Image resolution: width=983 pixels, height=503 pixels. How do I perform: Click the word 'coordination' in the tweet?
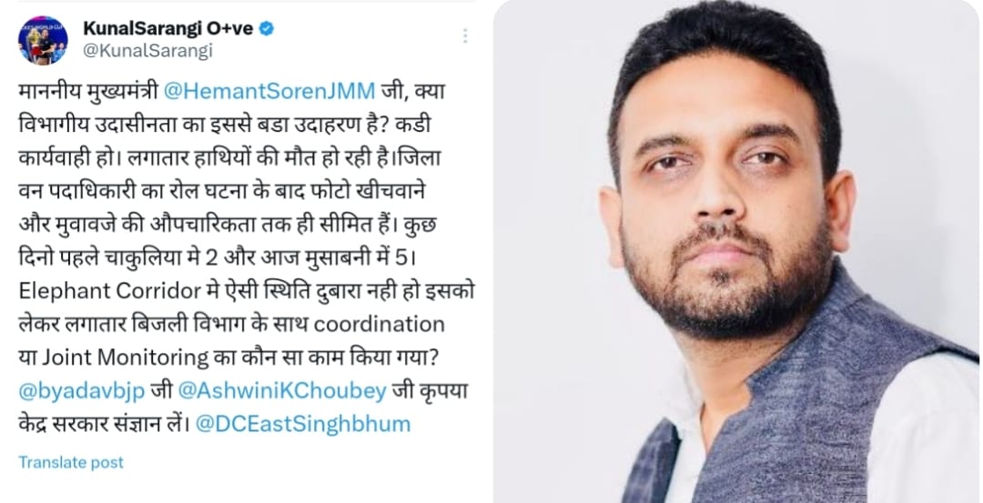coord(379,325)
